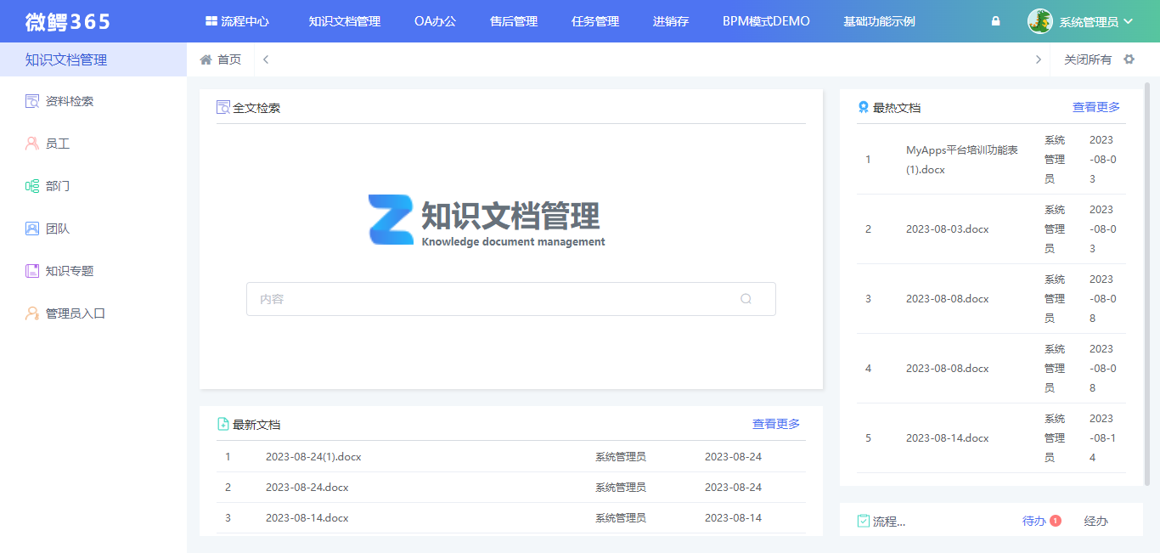Click date 2023-08-24 in first 最新文档 row

tap(734, 457)
